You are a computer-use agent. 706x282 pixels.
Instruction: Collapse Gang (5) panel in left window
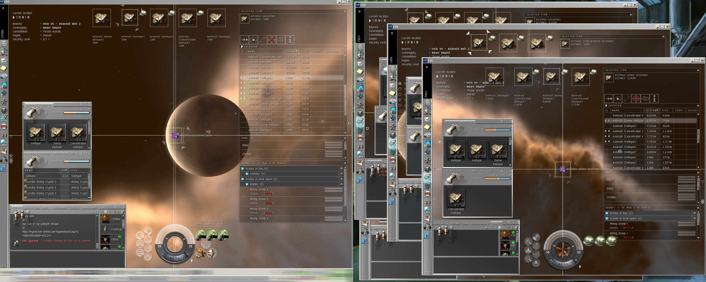(345, 138)
